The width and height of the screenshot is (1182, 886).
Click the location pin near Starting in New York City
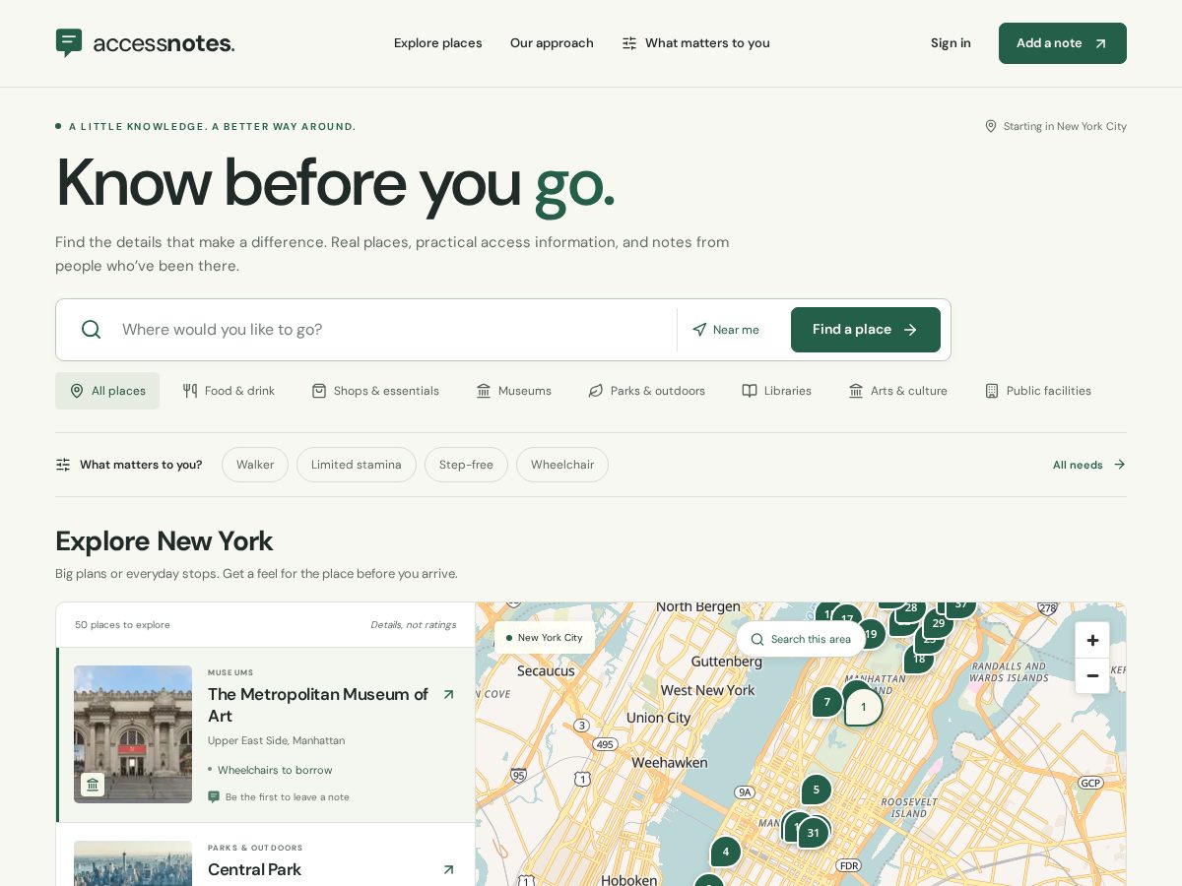tap(991, 126)
